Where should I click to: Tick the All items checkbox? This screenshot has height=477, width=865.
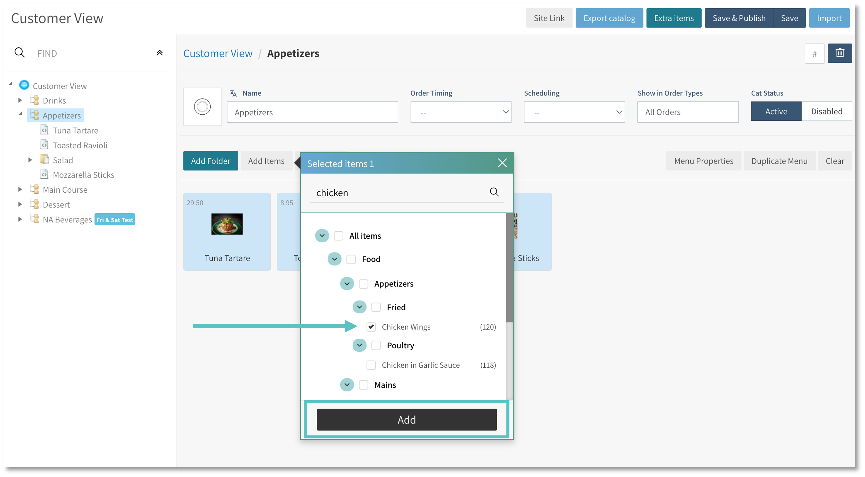coord(338,236)
